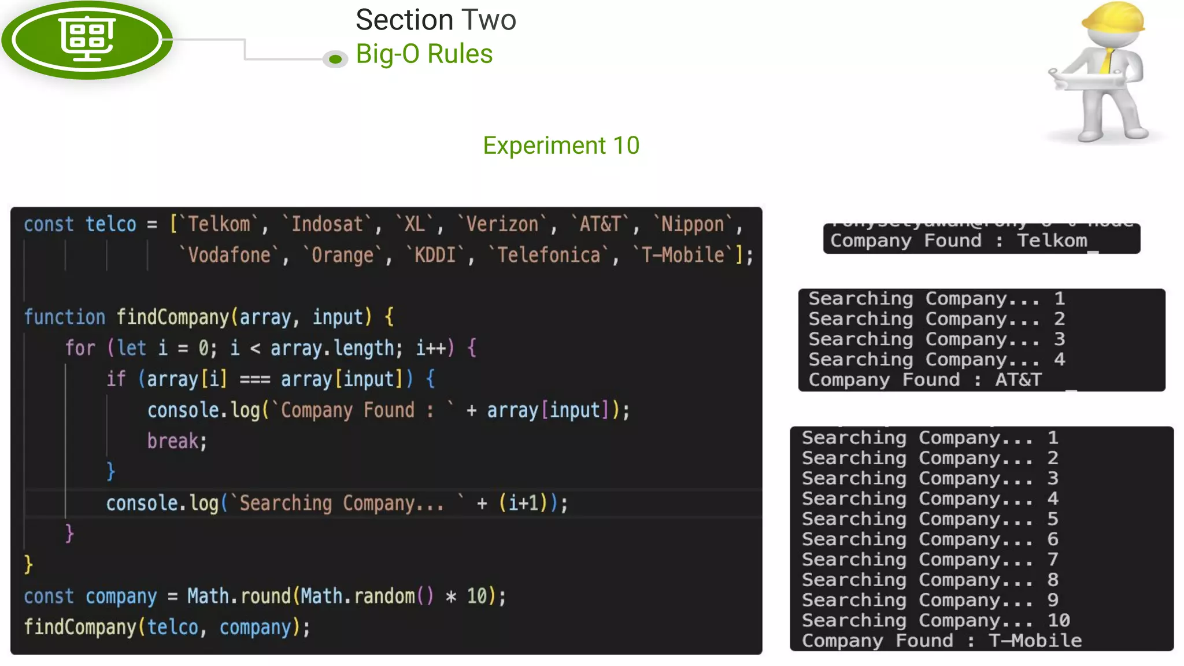The width and height of the screenshot is (1184, 666).
Task: Click the Math.random company assignment line
Action: tap(264, 596)
